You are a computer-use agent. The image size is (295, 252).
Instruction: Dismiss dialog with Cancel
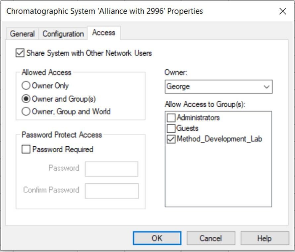point(211,238)
